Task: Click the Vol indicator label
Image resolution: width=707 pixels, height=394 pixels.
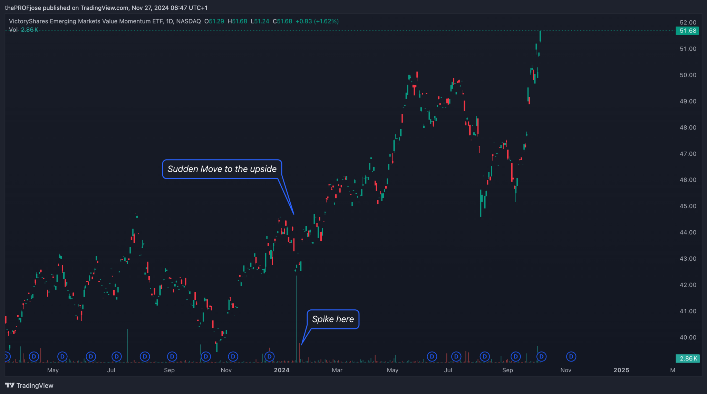Action: 13,30
